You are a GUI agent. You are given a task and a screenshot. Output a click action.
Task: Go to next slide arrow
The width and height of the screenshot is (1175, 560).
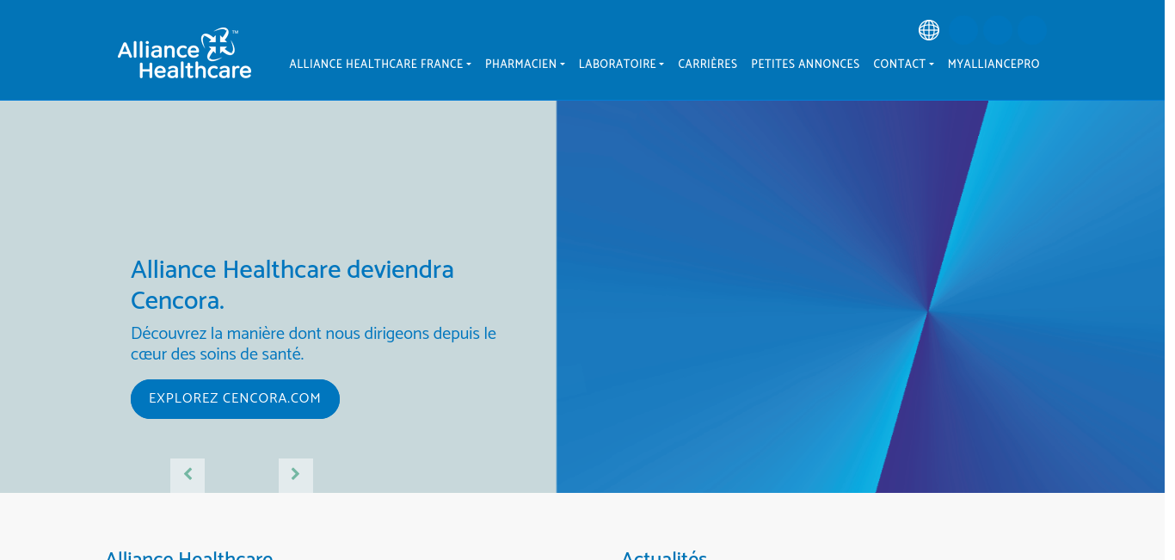point(296,475)
